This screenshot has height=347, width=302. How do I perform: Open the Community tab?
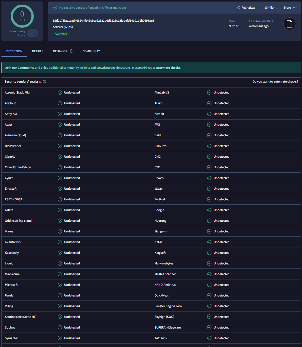[x=91, y=51]
